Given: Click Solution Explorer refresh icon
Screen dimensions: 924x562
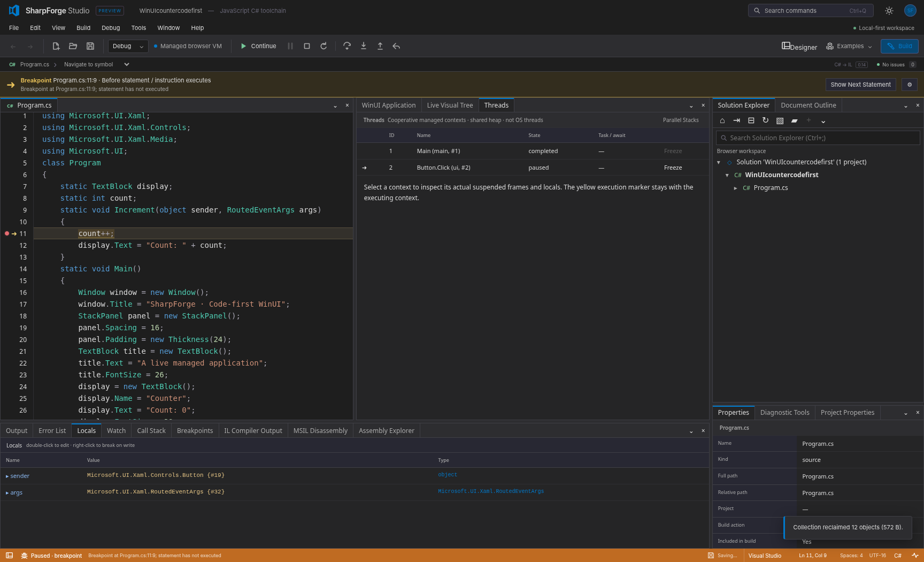Looking at the screenshot, I should (x=765, y=120).
